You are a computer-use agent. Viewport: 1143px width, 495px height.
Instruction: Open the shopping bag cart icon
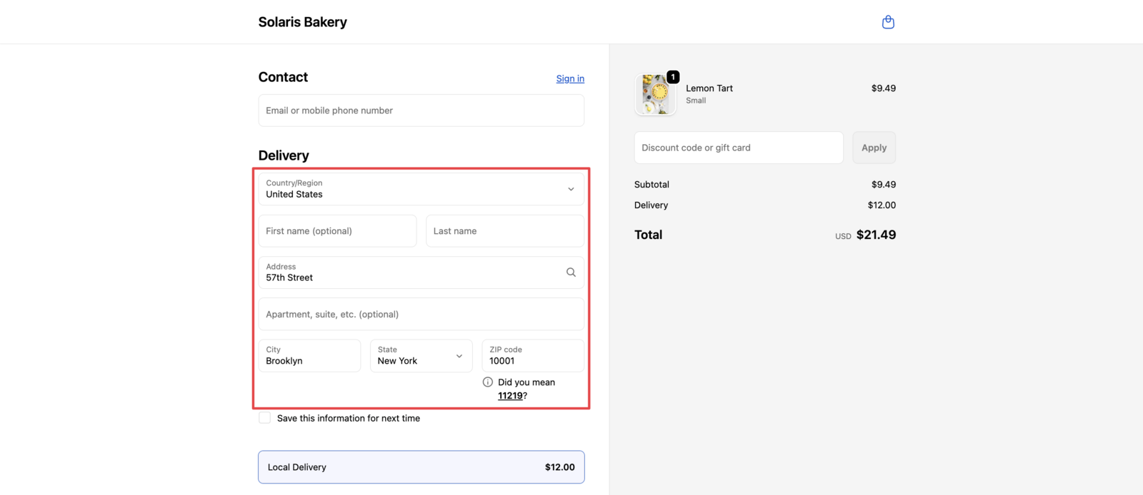[x=888, y=22]
